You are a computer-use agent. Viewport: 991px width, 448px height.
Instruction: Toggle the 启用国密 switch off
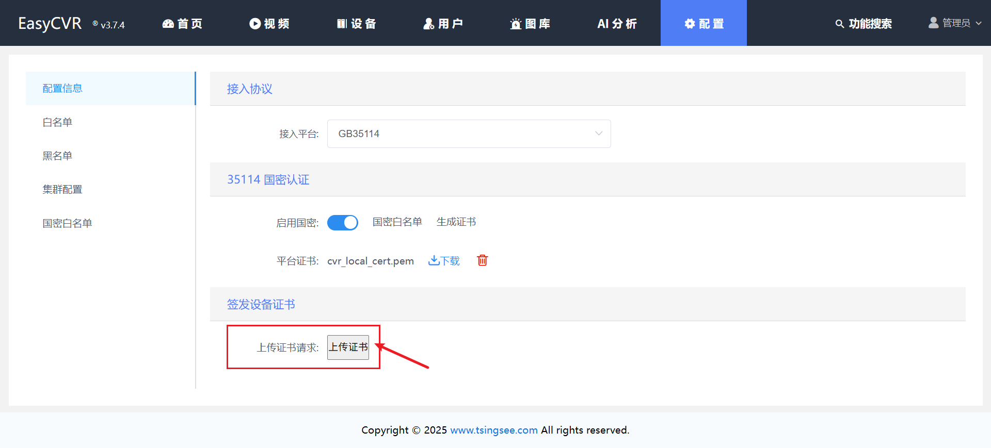coord(342,223)
